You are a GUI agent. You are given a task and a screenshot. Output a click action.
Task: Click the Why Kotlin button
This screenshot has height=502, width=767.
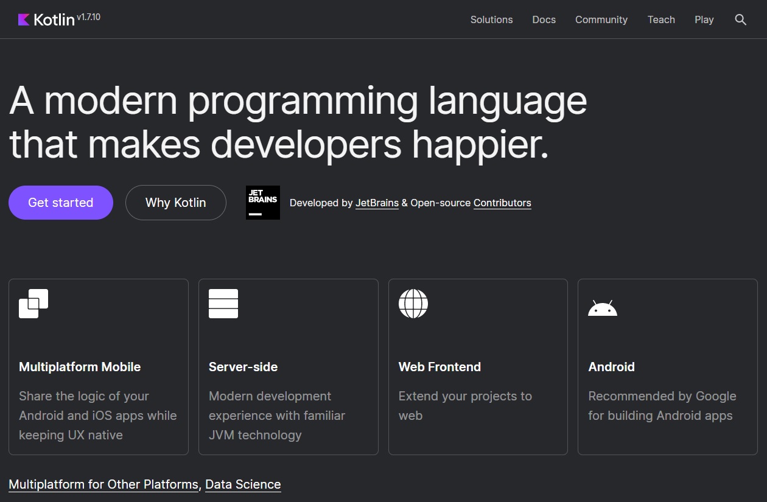point(176,203)
